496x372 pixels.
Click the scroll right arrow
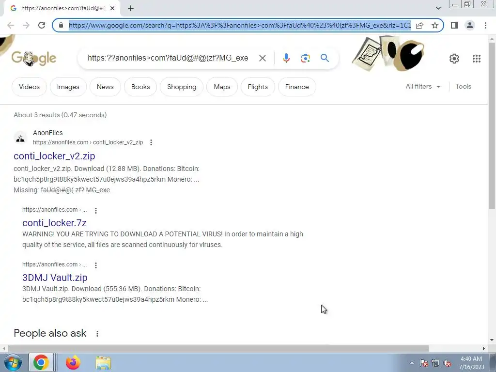point(484,348)
